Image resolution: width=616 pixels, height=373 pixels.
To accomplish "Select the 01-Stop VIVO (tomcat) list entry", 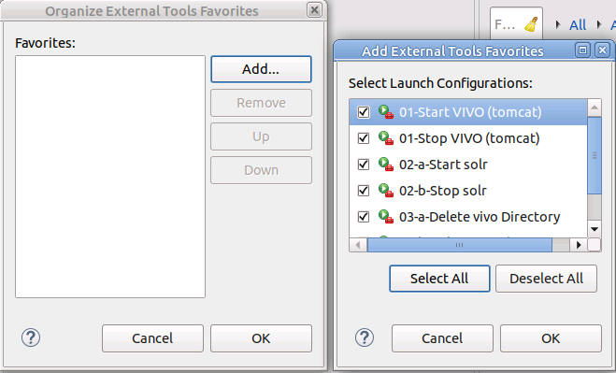I will (x=468, y=138).
